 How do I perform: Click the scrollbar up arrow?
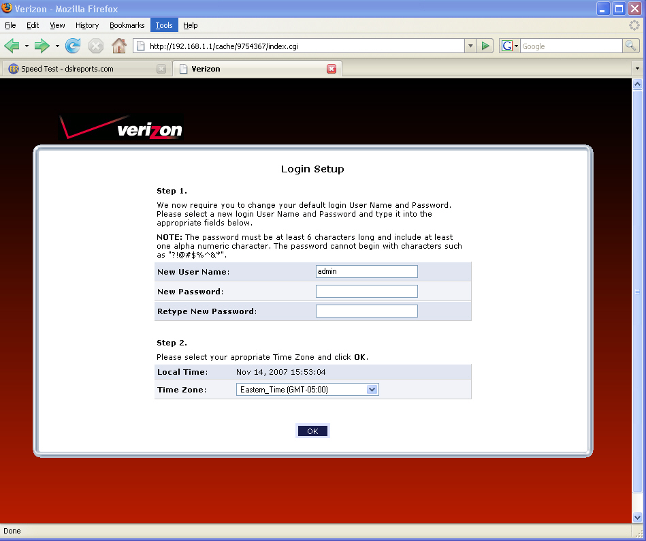637,84
